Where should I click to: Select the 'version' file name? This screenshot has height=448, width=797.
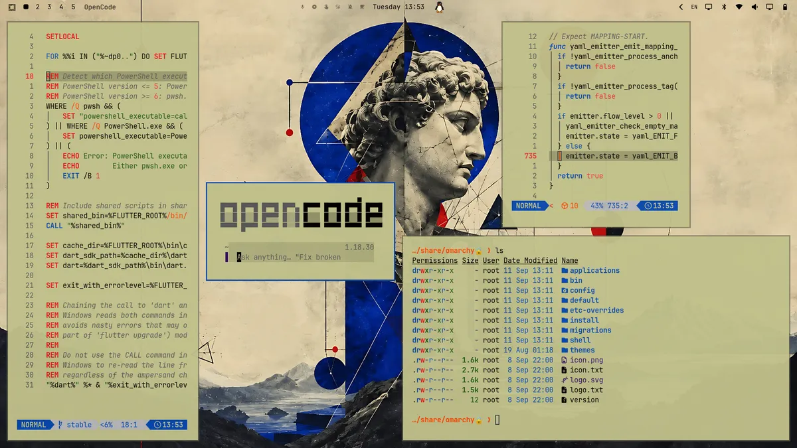click(584, 400)
